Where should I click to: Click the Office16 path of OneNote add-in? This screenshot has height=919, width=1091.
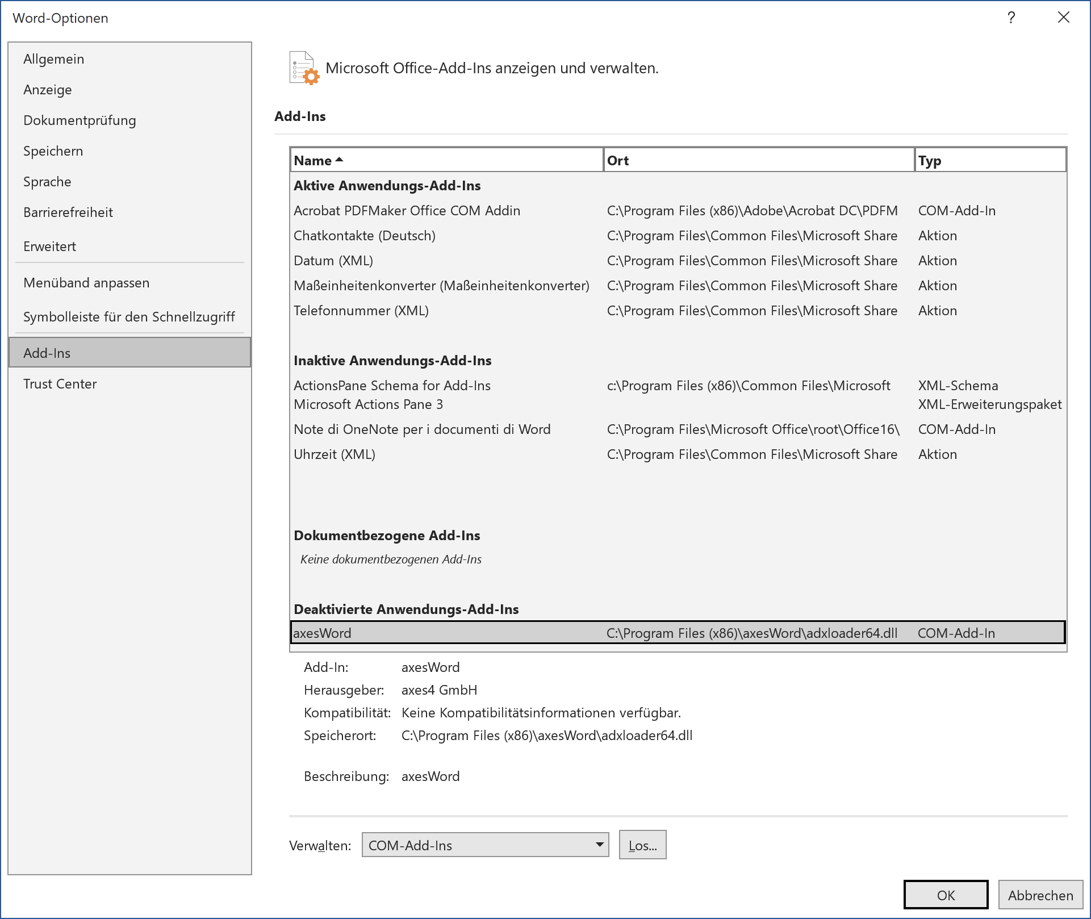pyautogui.click(x=753, y=429)
